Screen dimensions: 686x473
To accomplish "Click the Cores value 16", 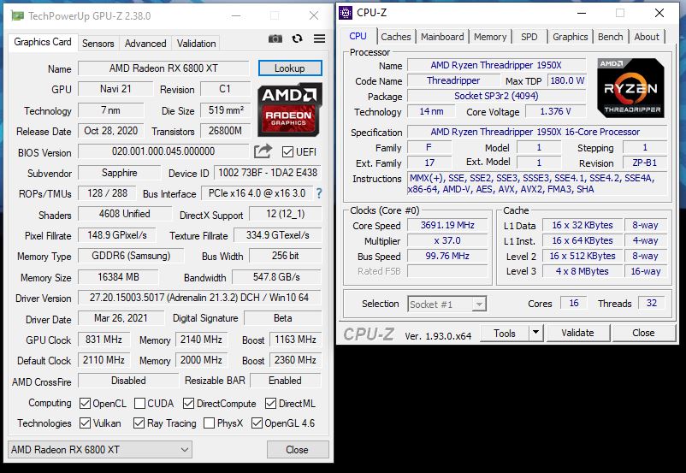I will click(574, 304).
